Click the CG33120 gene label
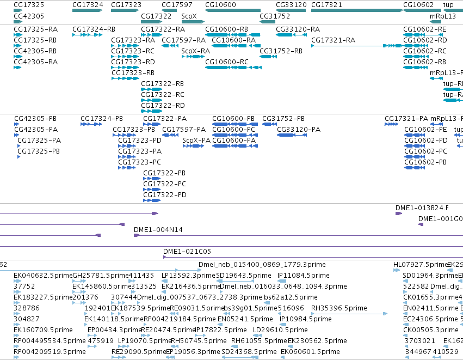This screenshot has height=360, width=463. coord(291,5)
